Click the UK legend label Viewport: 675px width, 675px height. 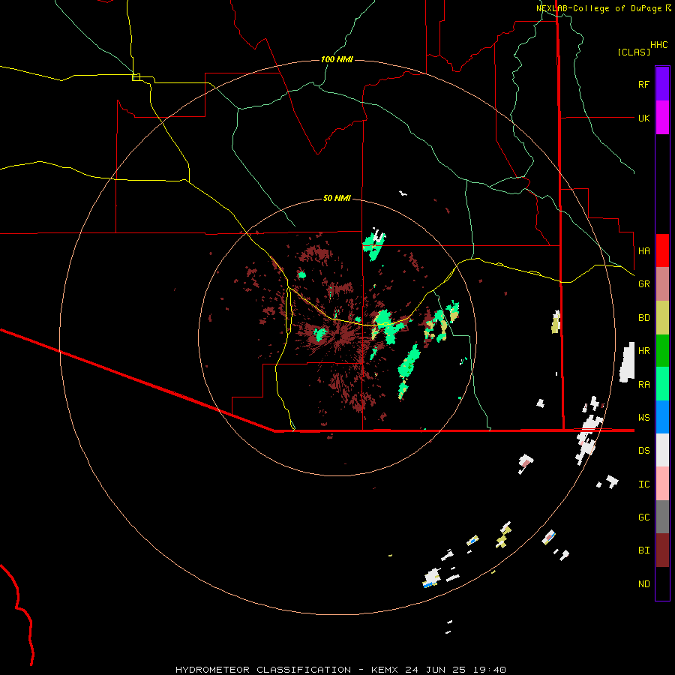pos(643,118)
